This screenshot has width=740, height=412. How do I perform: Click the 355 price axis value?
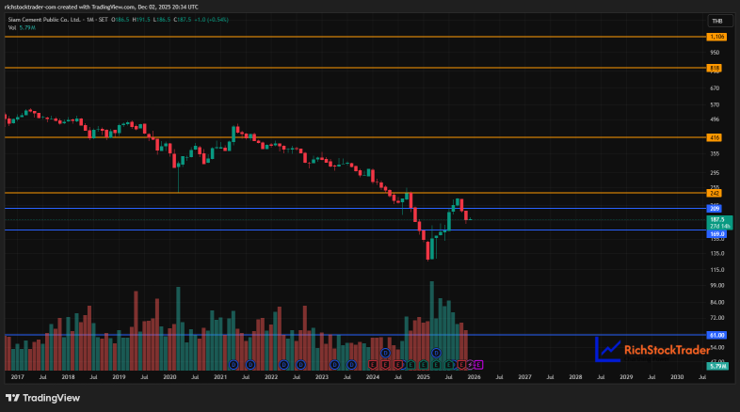tap(715, 153)
